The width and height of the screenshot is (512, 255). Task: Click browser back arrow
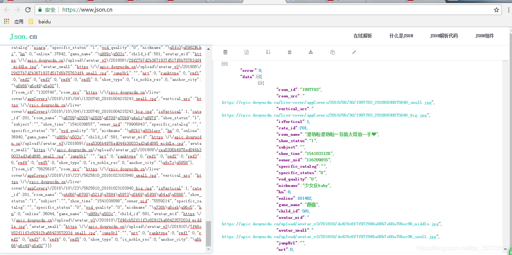coord(7,10)
